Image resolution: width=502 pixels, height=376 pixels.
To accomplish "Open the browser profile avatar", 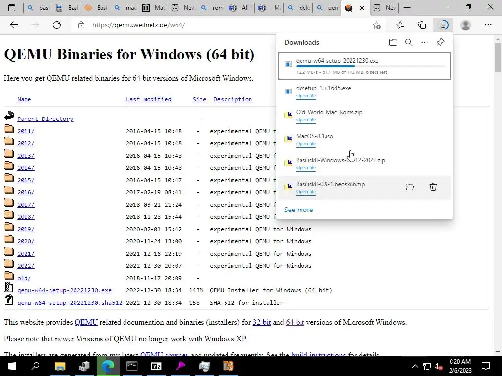I will coord(466,25).
